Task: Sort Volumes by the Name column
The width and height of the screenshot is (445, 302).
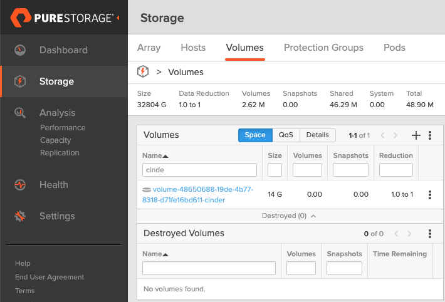Action: [x=155, y=155]
